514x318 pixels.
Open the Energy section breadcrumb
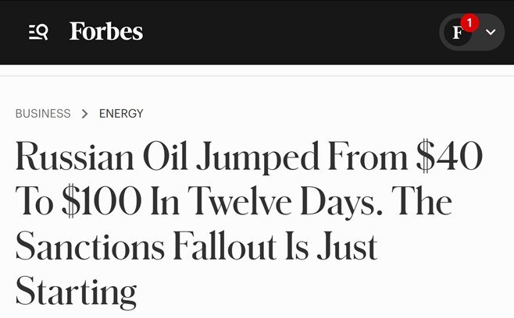pyautogui.click(x=121, y=114)
